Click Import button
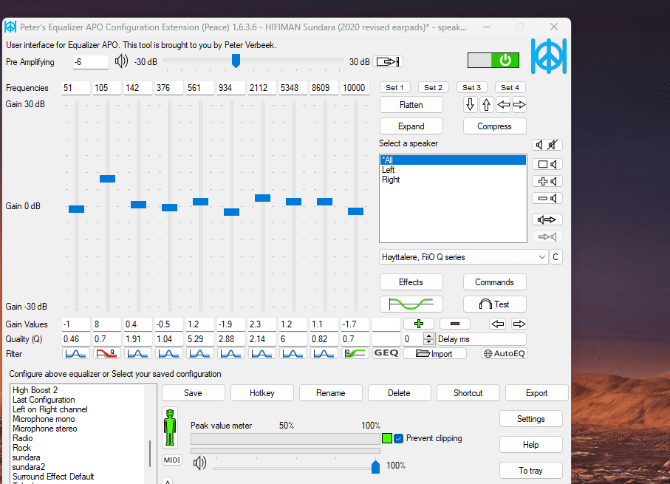This screenshot has width=670, height=484. 434,354
